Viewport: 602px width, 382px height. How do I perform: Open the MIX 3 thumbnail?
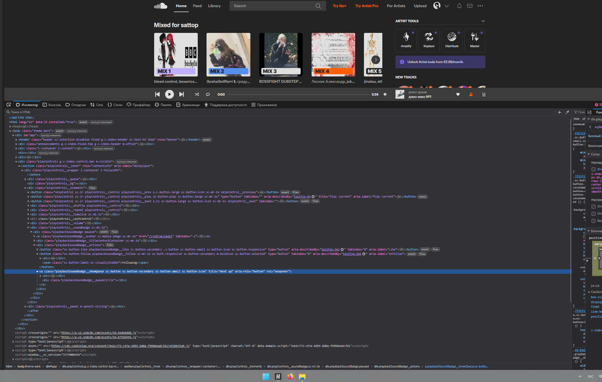coord(281,55)
